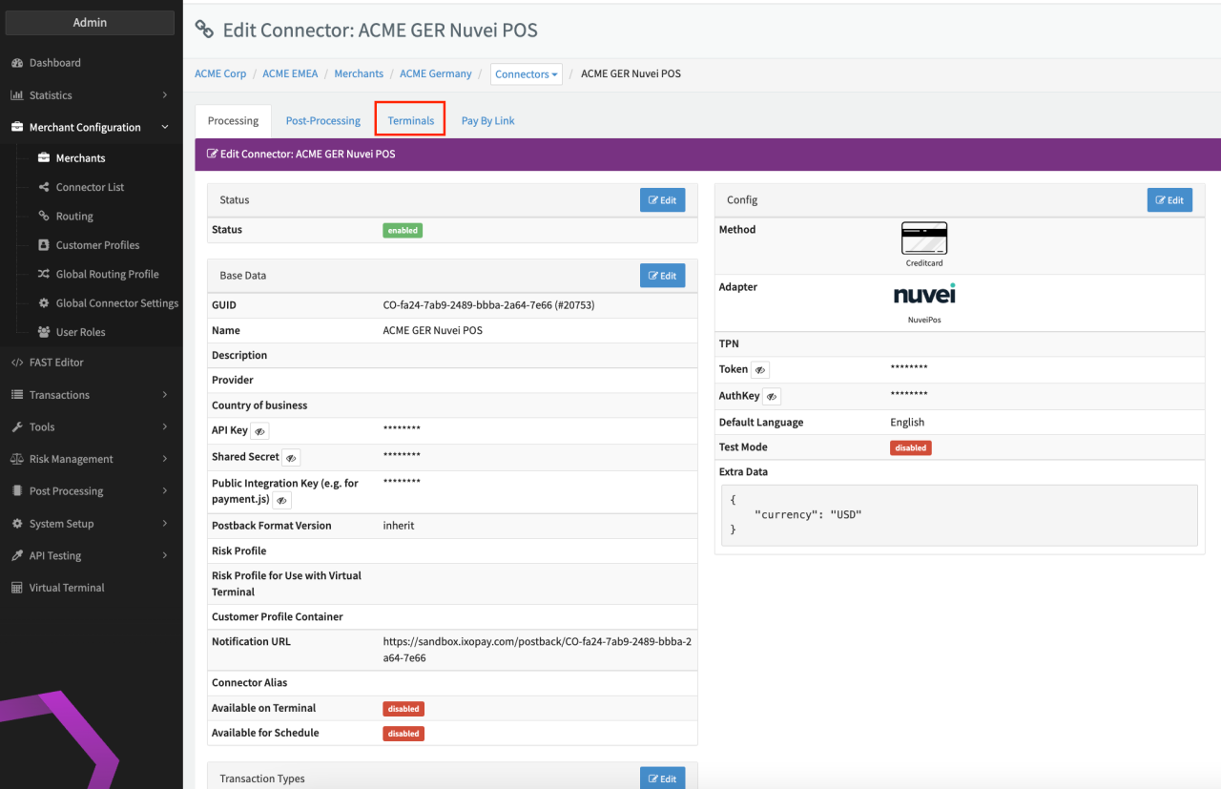Click the Virtual Terminal calculator icon
1221x789 pixels.
17,588
